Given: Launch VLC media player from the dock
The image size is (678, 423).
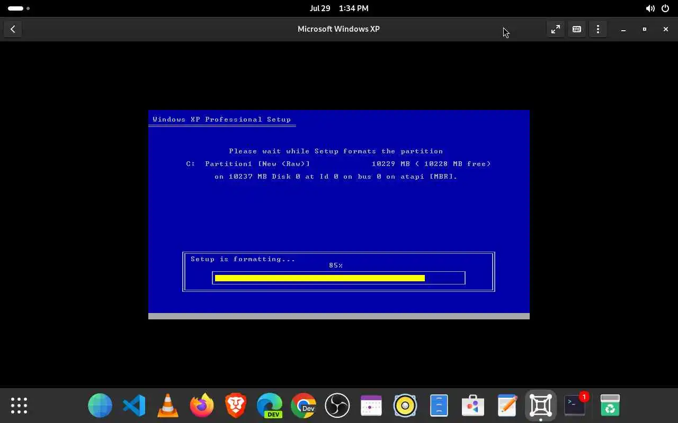Looking at the screenshot, I should 168,406.
